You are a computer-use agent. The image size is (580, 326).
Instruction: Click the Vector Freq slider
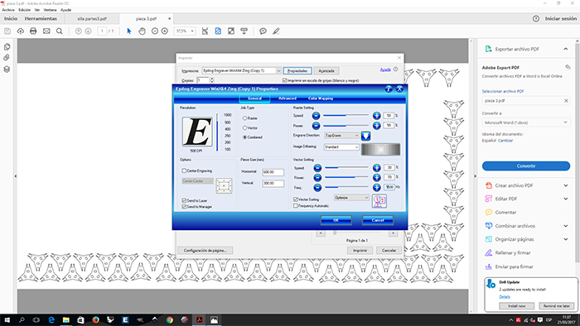pyautogui.click(x=347, y=188)
